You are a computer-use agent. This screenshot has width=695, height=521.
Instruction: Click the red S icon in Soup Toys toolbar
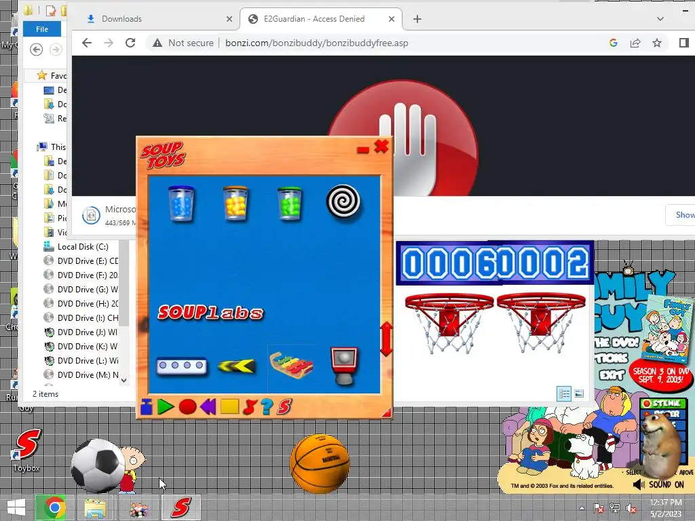tap(284, 407)
